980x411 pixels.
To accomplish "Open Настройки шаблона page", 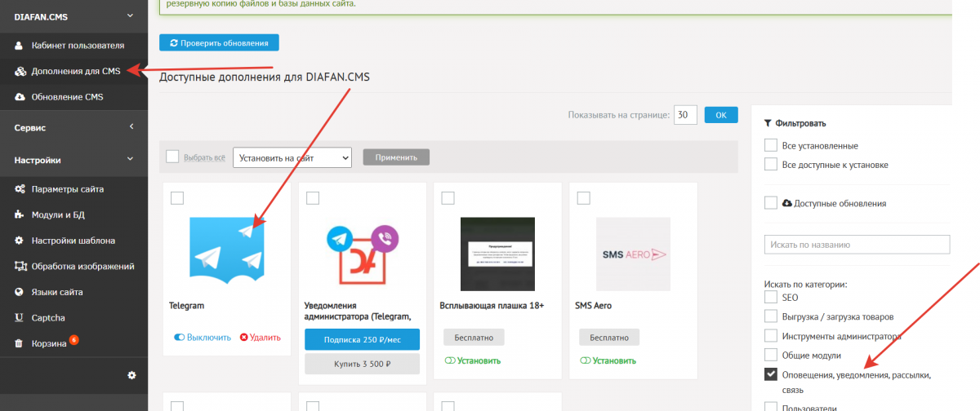I will click(x=73, y=241).
